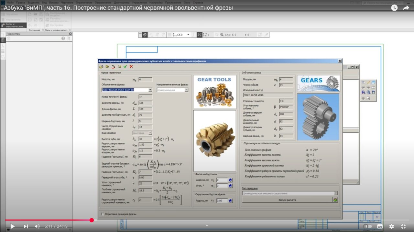Click the chamfer Ширина c1 input field

pyautogui.click(x=222, y=180)
